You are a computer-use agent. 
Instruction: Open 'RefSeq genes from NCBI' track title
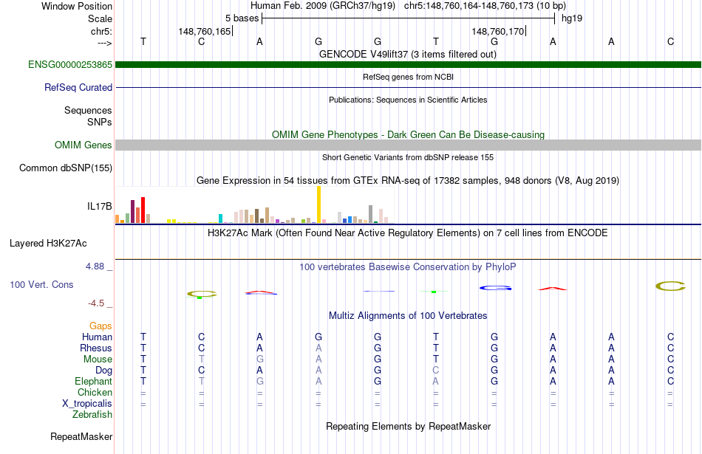click(409, 77)
